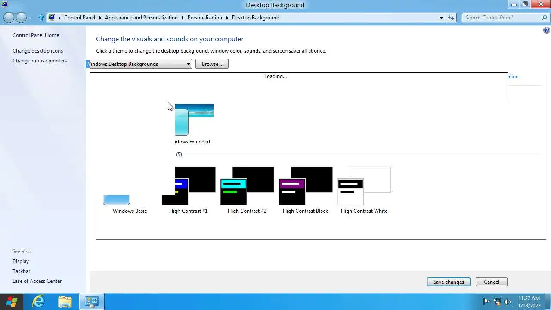Select Control Panel breadcrumb
This screenshot has height=310, width=551.
[80, 18]
